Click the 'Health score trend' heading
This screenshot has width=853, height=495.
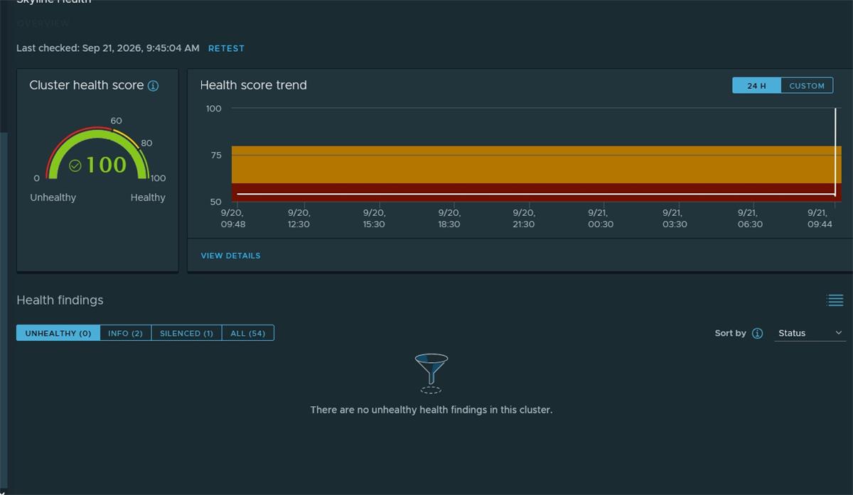coord(254,85)
